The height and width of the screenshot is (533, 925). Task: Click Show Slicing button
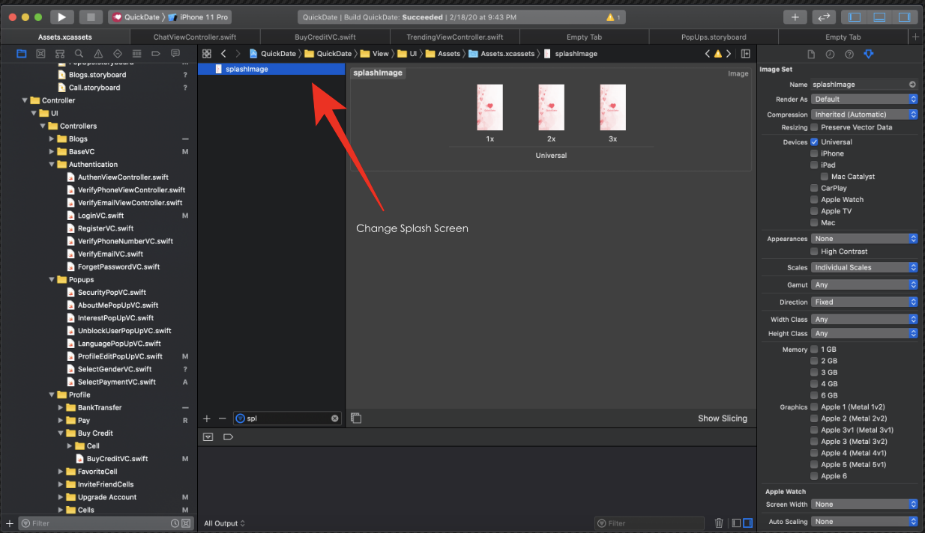click(x=723, y=418)
